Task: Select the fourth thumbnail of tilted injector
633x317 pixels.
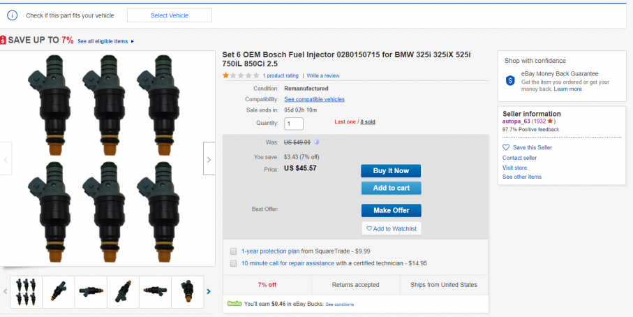Action: pyautogui.click(x=123, y=292)
